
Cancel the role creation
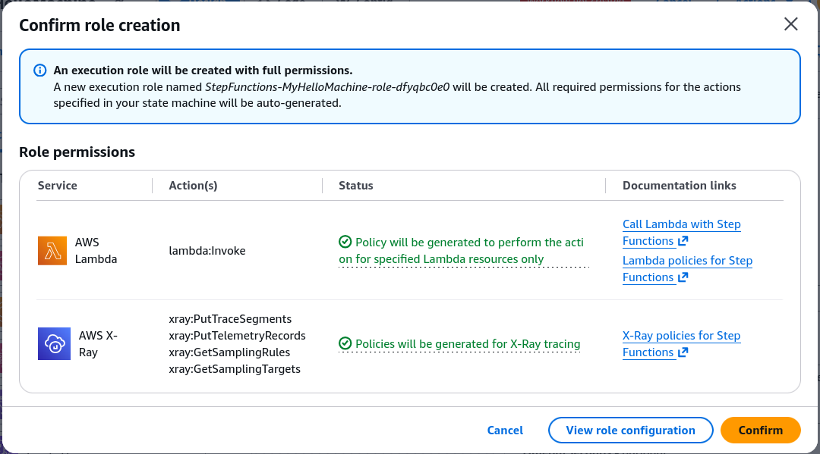pos(505,430)
